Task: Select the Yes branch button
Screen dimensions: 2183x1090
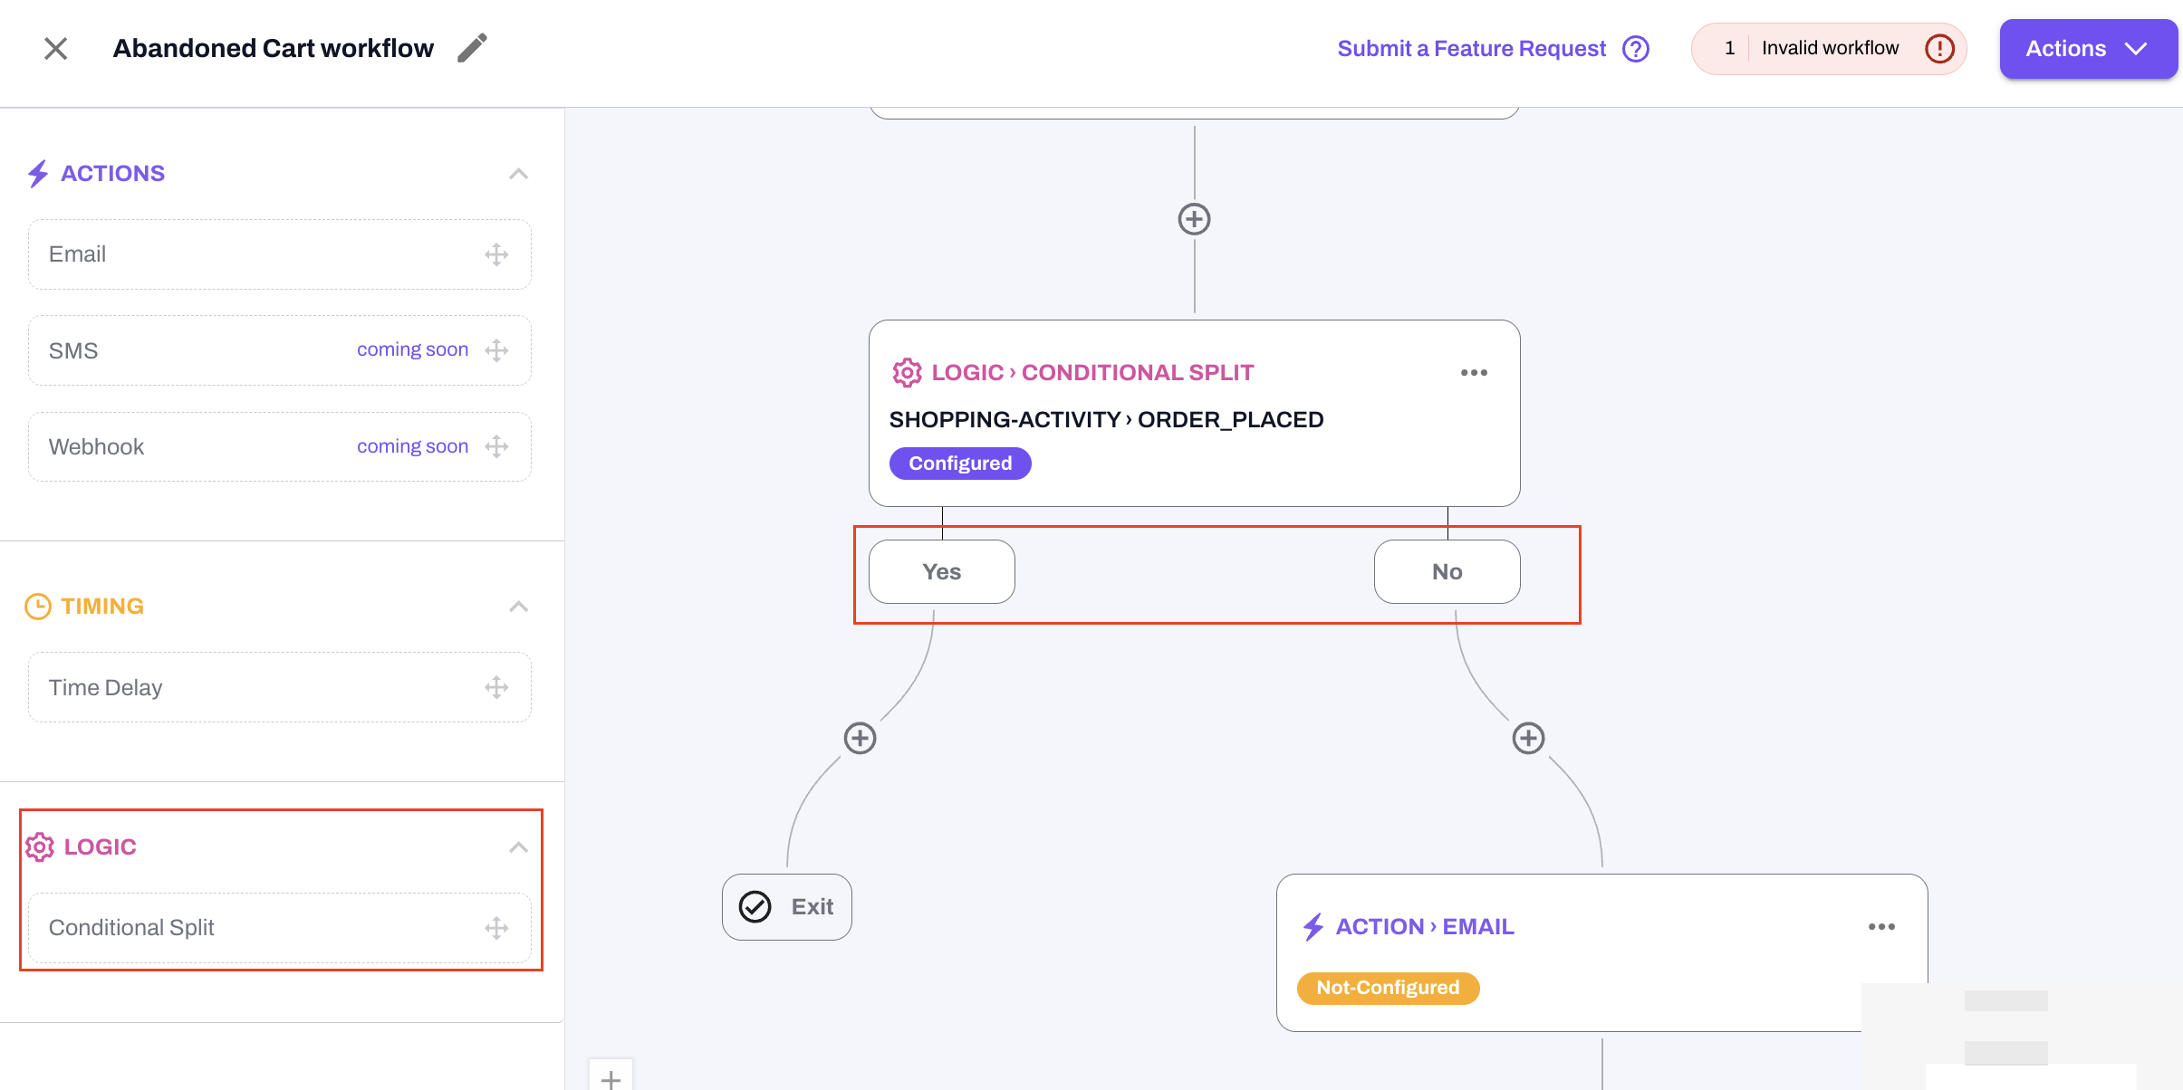Action: pyautogui.click(x=941, y=572)
